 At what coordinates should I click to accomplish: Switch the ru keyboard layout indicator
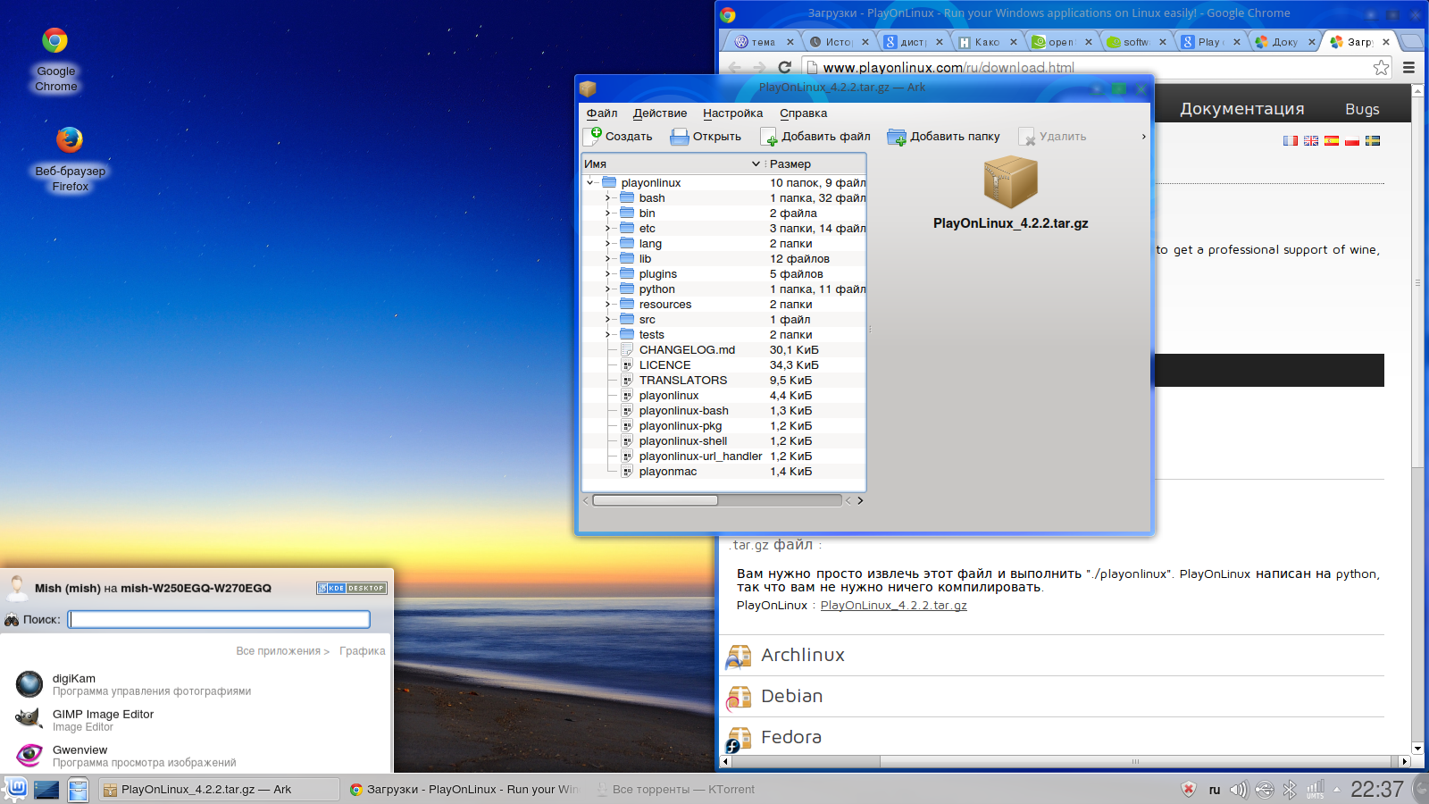[x=1214, y=790]
